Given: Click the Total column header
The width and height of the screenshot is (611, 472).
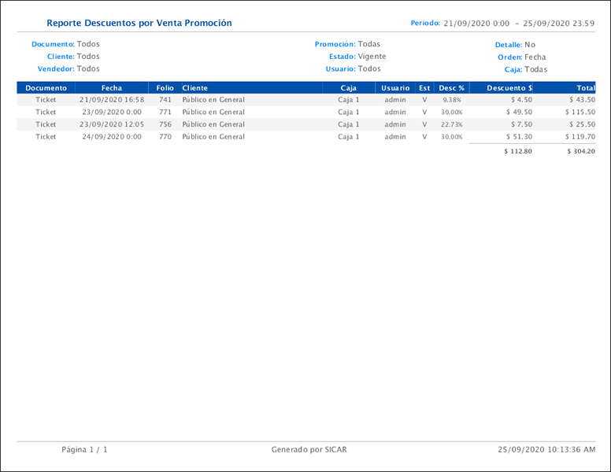Looking at the screenshot, I should 585,88.
